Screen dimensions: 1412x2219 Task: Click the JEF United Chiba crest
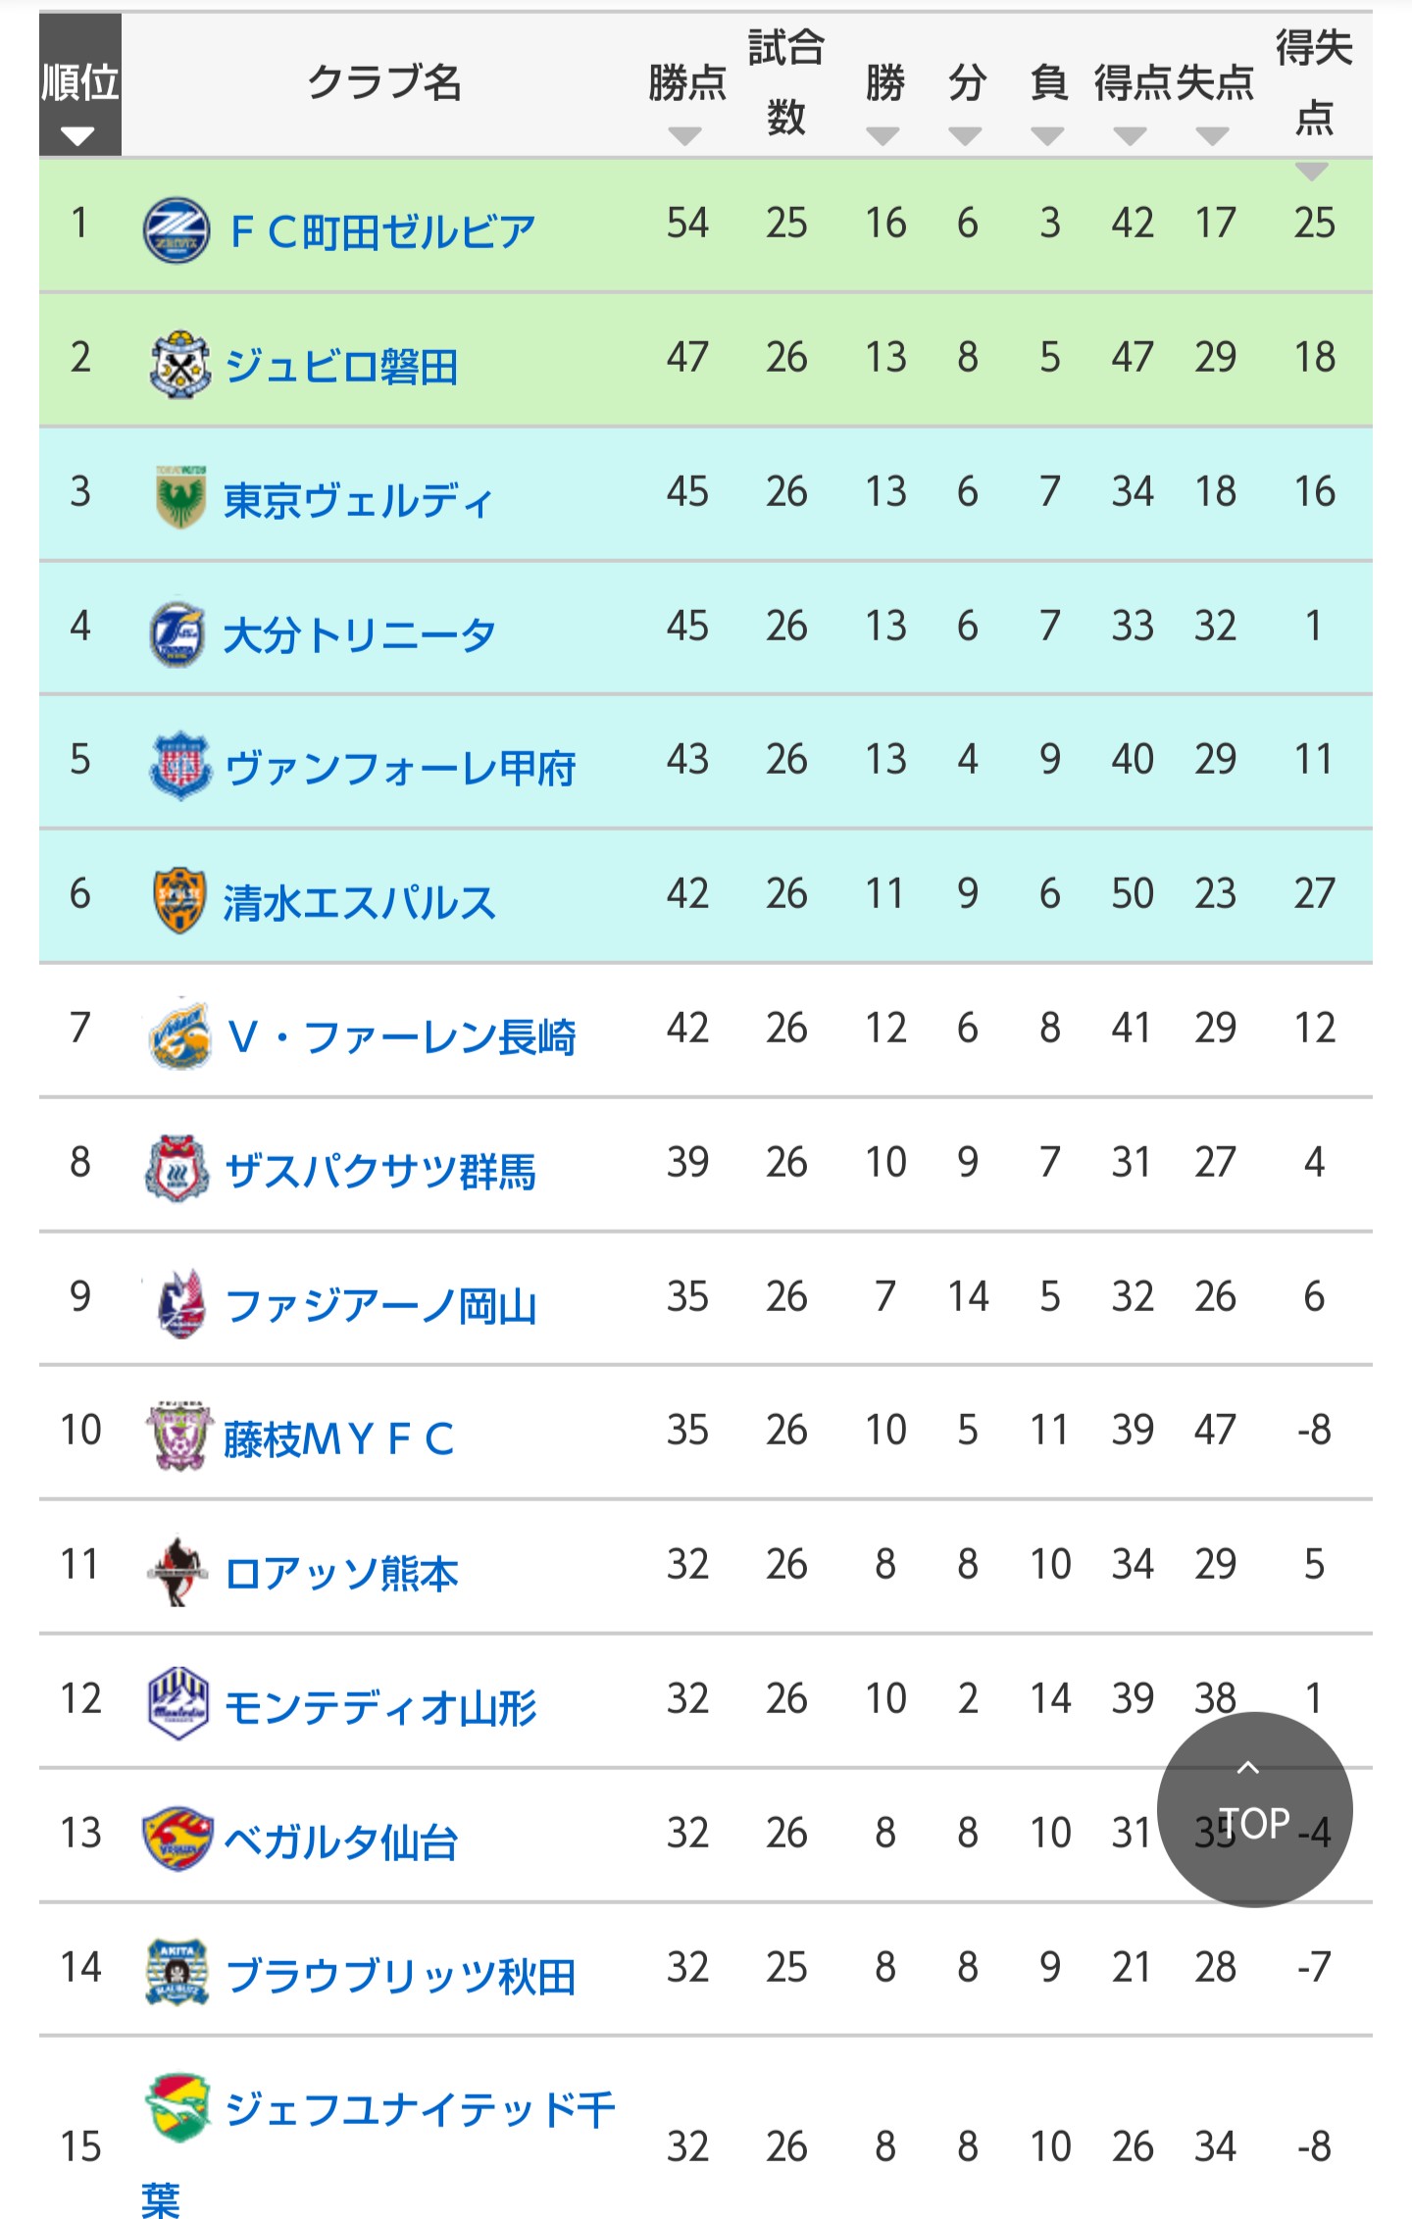click(178, 2107)
